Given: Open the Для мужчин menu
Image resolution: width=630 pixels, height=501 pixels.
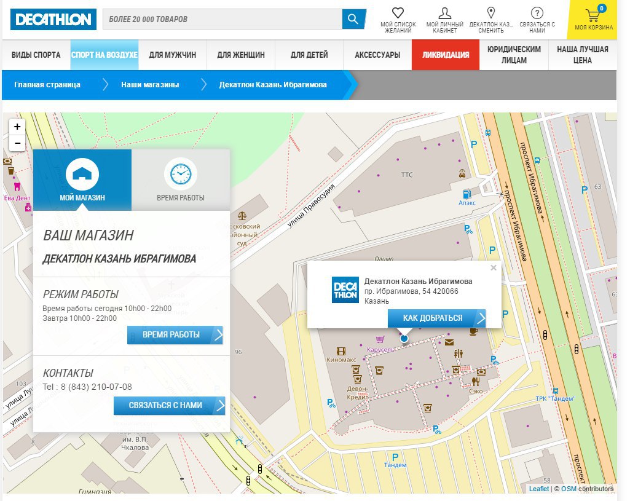Looking at the screenshot, I should coord(173,55).
